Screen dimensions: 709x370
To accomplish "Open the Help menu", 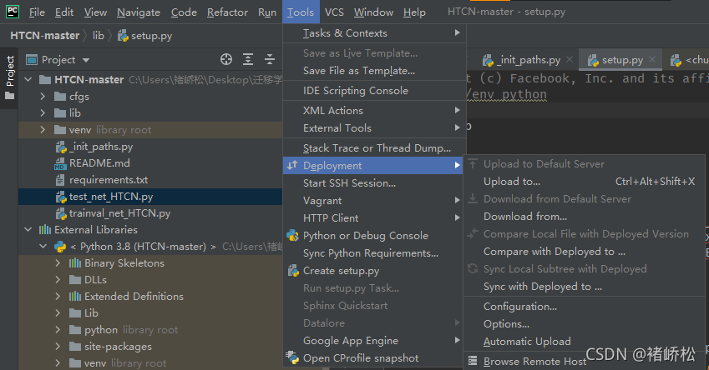I will pyautogui.click(x=414, y=12).
